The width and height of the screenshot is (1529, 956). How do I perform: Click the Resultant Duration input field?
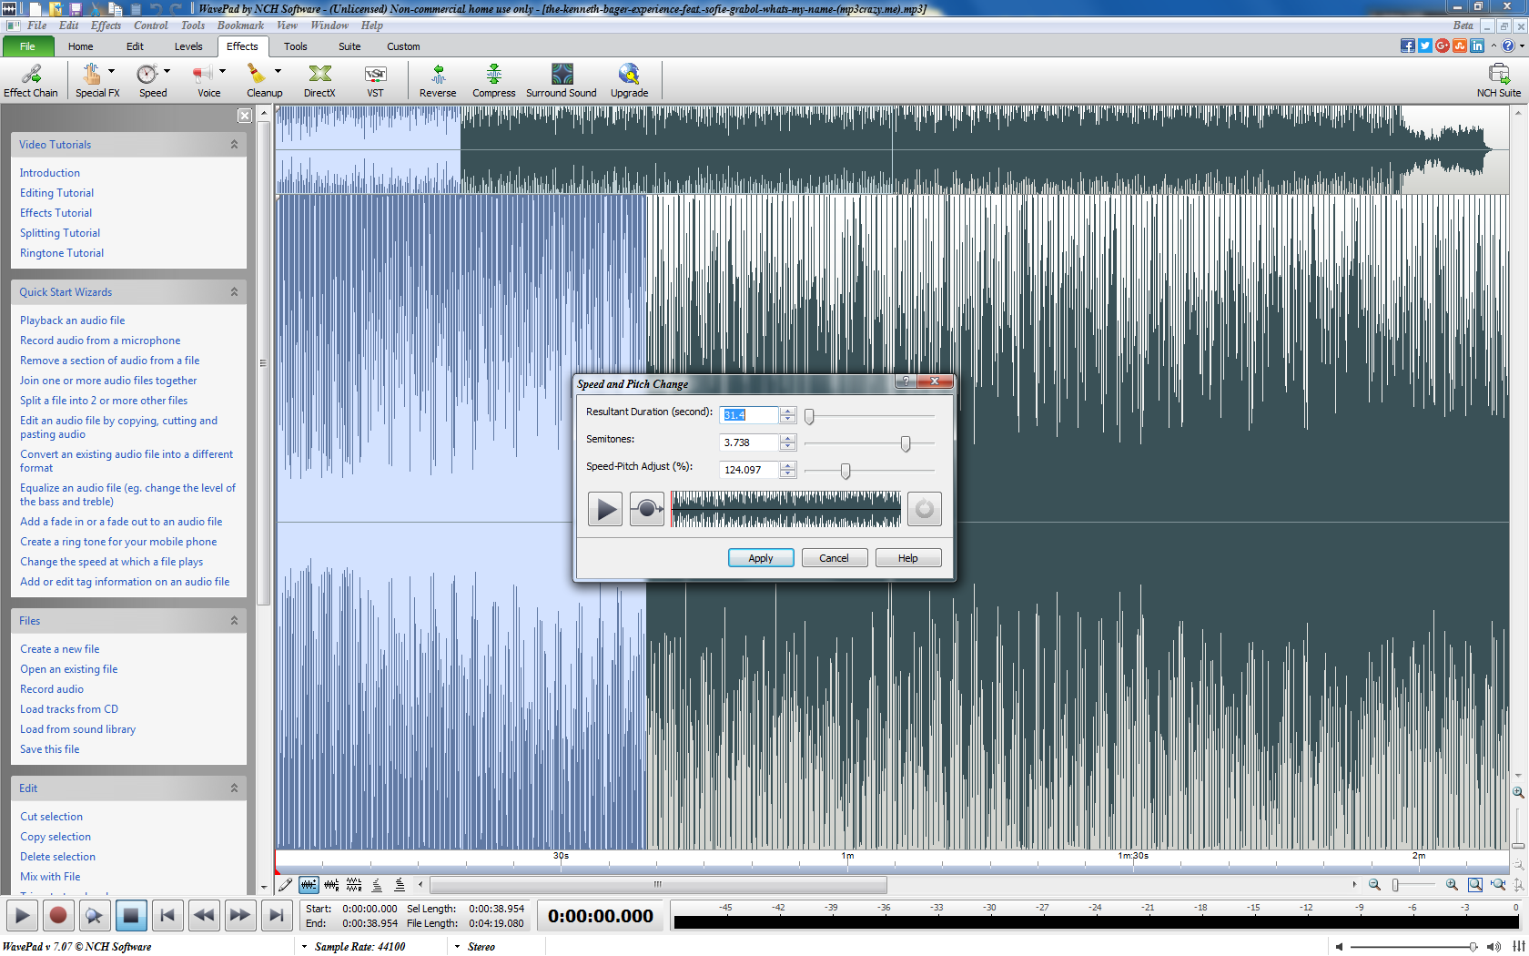(x=748, y=415)
